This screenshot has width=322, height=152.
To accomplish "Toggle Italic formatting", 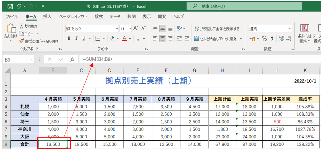I will tap(77, 38).
